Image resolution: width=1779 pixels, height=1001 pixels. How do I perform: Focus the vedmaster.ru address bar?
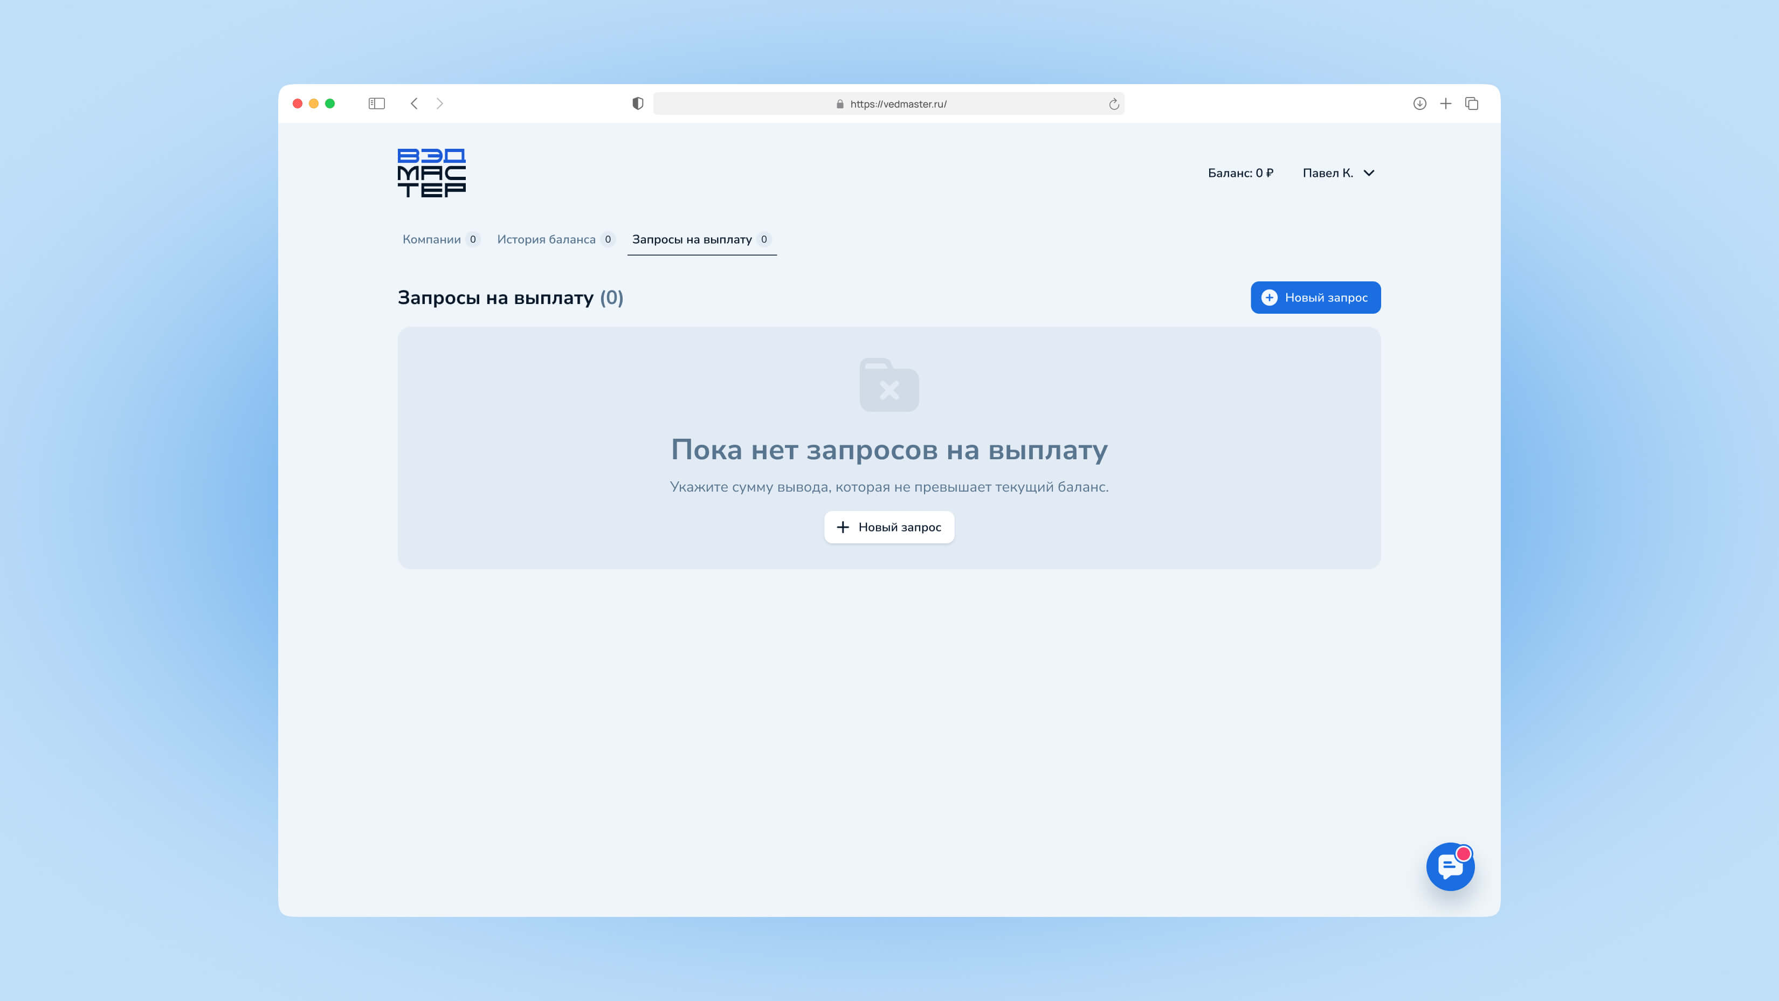898,104
